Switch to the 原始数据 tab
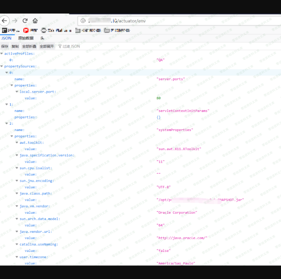This screenshot has width=281, height=279. coord(26,38)
